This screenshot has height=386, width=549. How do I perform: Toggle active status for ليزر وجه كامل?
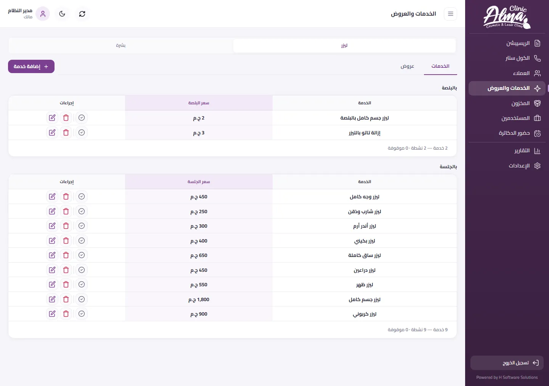(82, 196)
